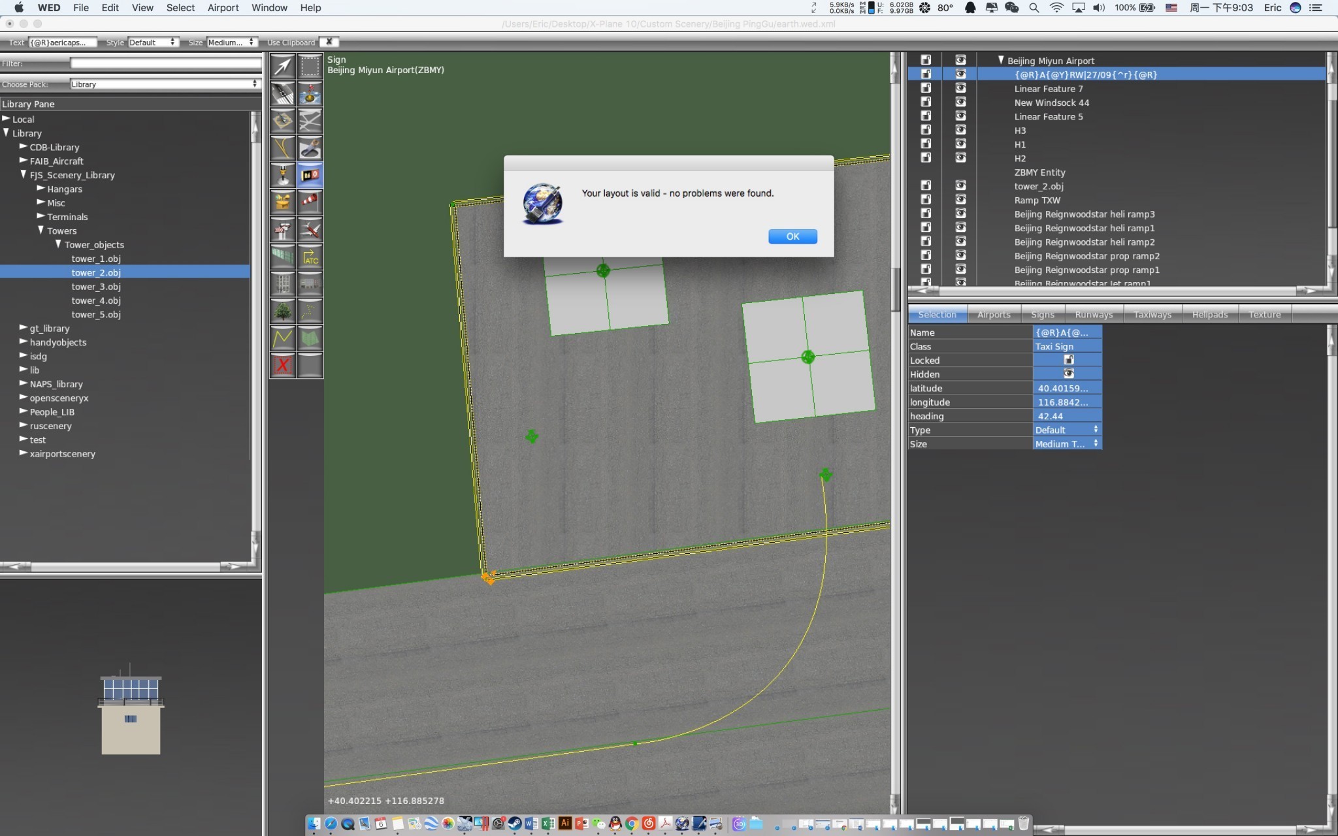
Task: Choose the Sealane buoy tool
Action: pyautogui.click(x=310, y=93)
